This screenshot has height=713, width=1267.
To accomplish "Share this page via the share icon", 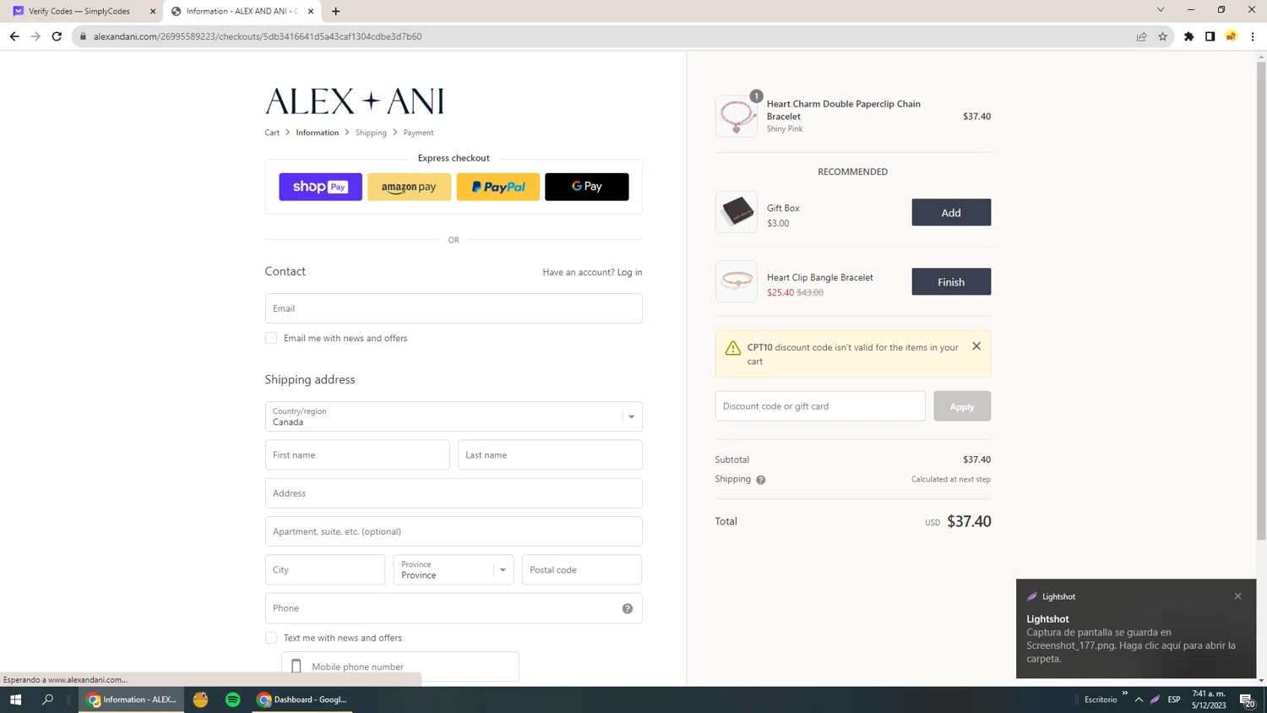I will (1141, 36).
